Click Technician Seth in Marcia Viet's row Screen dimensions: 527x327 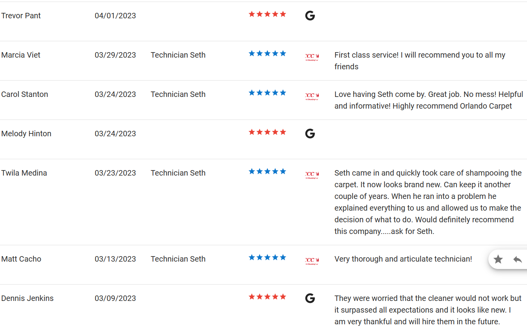[x=178, y=55]
